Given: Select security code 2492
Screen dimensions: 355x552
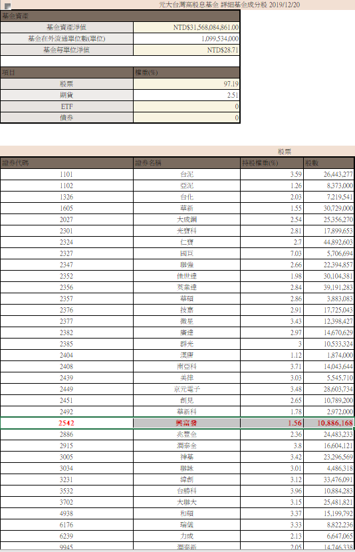Looking at the screenshot, I should [66, 412].
